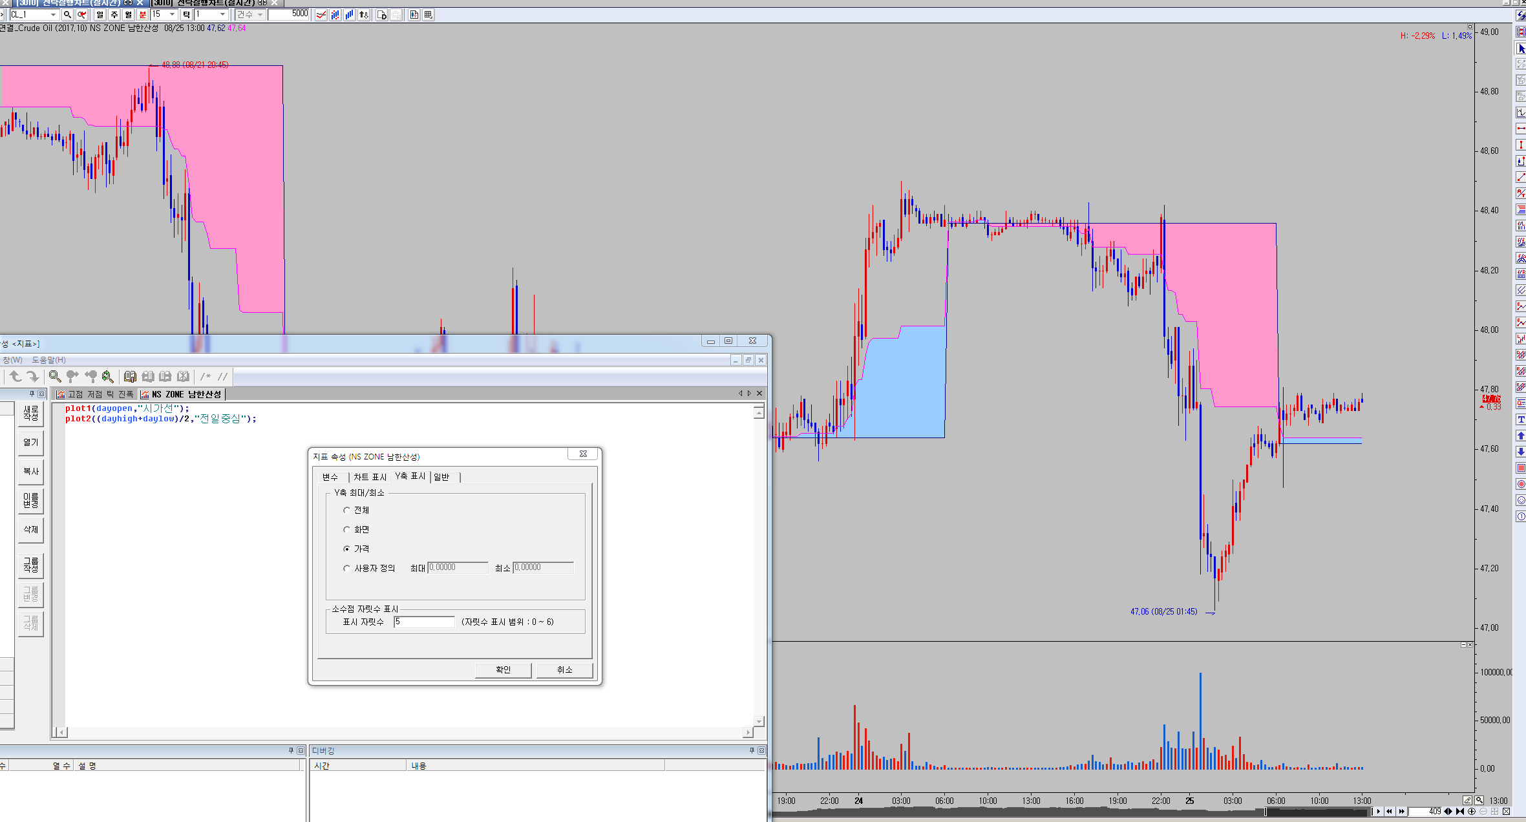The width and height of the screenshot is (1526, 822).
Task: Open the tick value 1 dropdown
Action: 222,14
